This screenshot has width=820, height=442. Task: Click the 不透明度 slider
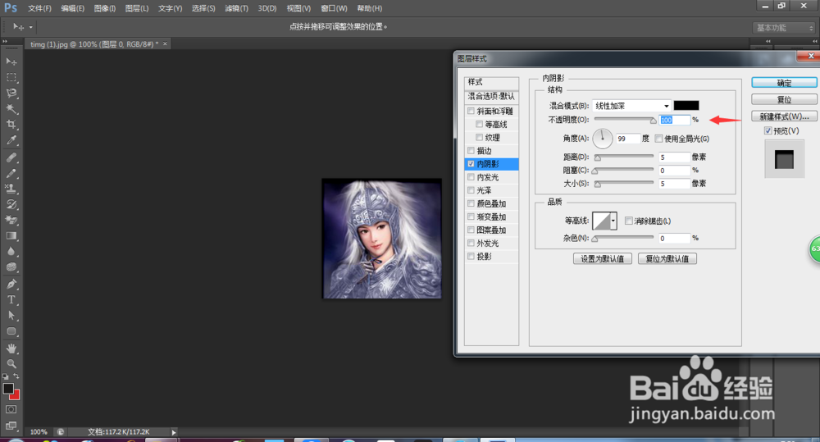(x=624, y=120)
